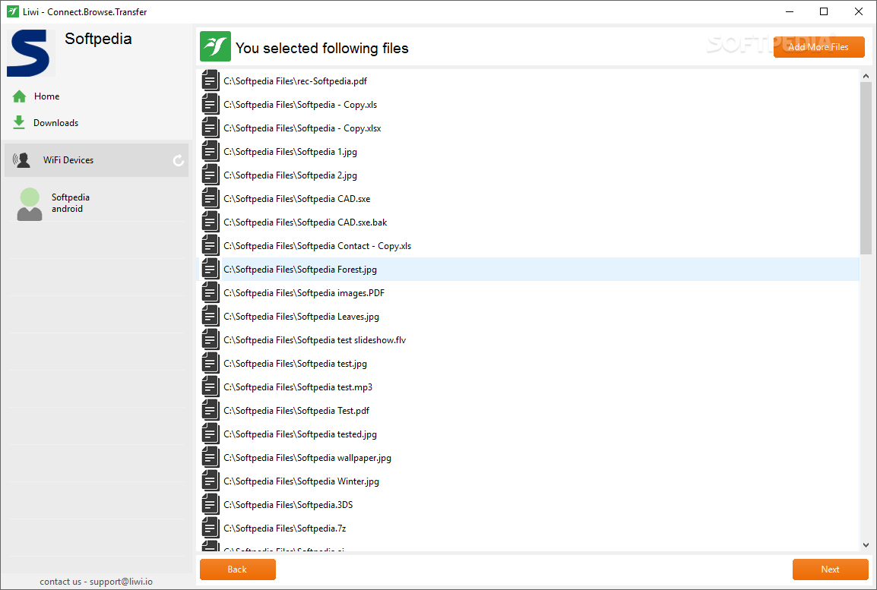The image size is (877, 590).
Task: Click the file list scrollbar thumb
Action: pyautogui.click(x=866, y=168)
